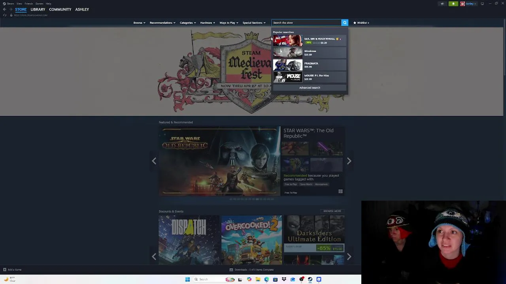Switch to the COMMUNITY tab
Screen dimensions: 506x284
(60, 9)
